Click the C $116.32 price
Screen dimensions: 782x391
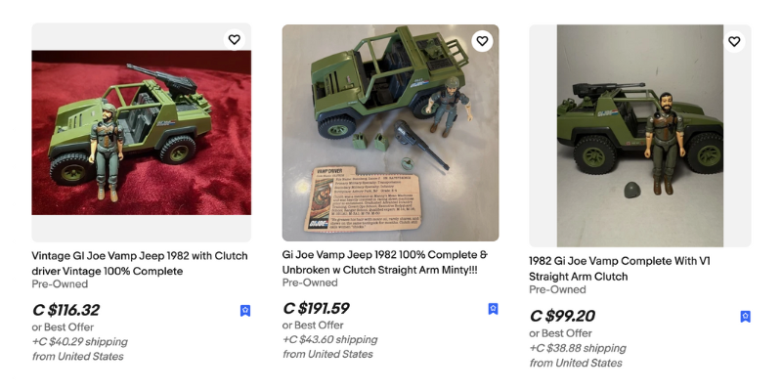coord(65,310)
